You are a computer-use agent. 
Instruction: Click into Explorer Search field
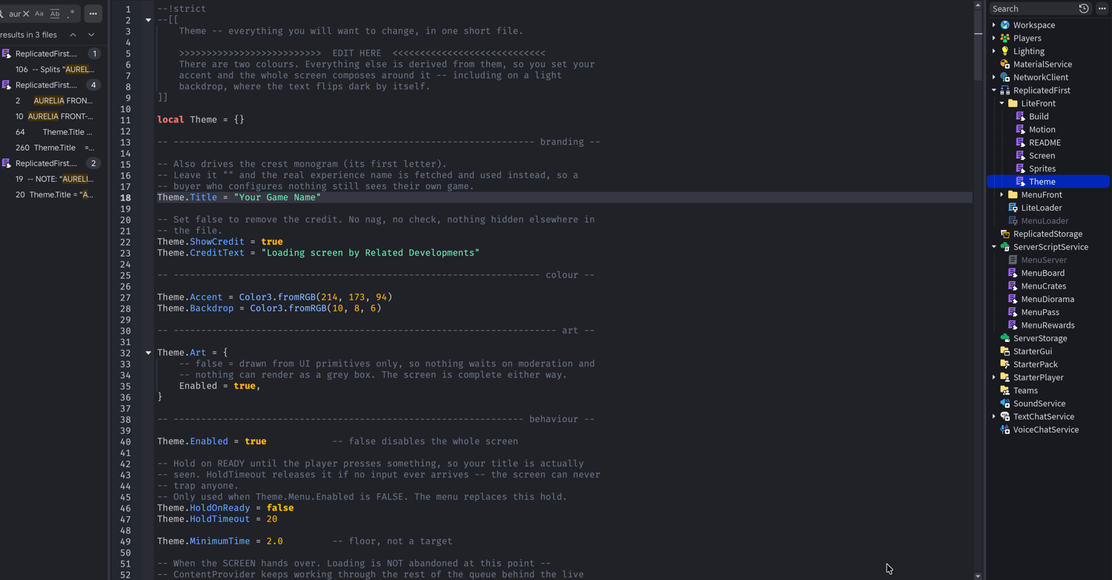[x=1033, y=9]
